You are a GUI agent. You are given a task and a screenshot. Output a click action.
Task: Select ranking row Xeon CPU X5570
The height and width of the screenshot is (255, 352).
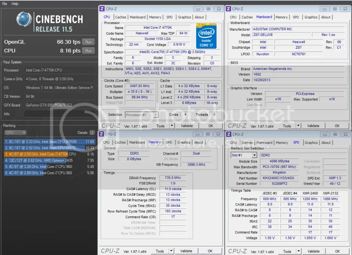tap(49, 148)
